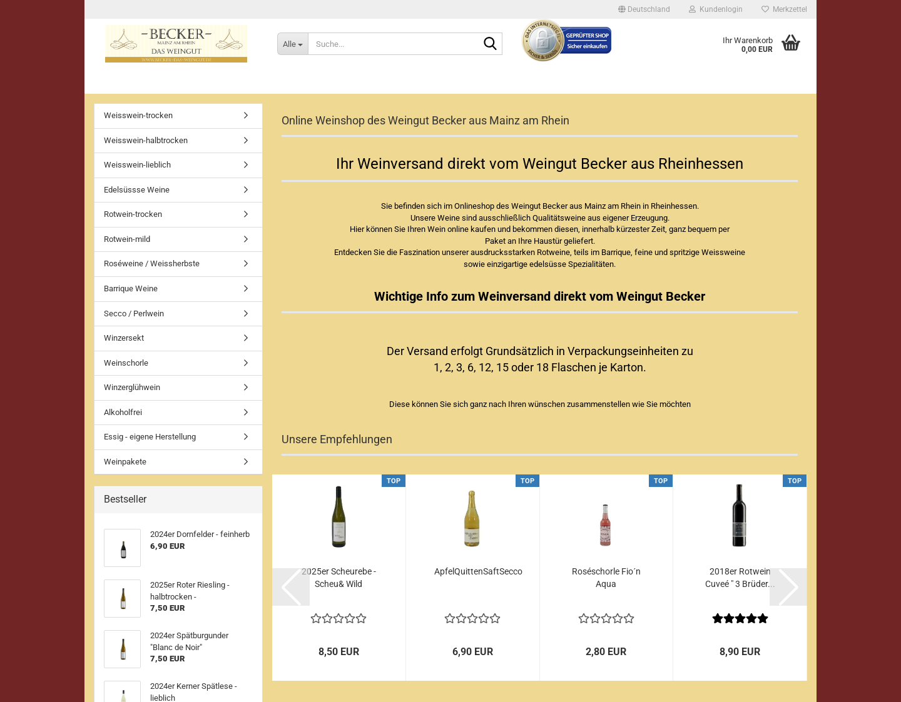
Task: Click 6,90 EUR price of ApfelQuittenSaftSecco
Action: coord(472,651)
